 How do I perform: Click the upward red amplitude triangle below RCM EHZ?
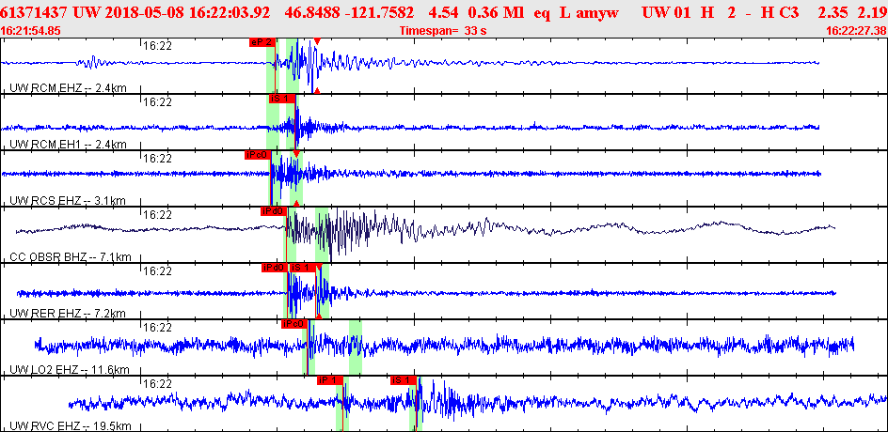point(317,90)
